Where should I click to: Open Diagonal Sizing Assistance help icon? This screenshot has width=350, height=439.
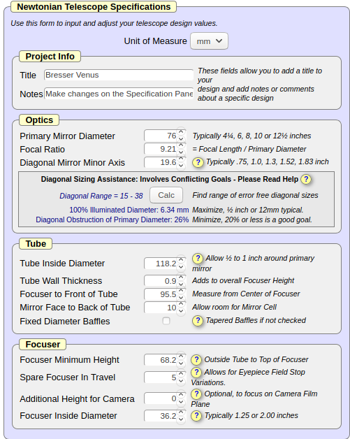pos(306,179)
